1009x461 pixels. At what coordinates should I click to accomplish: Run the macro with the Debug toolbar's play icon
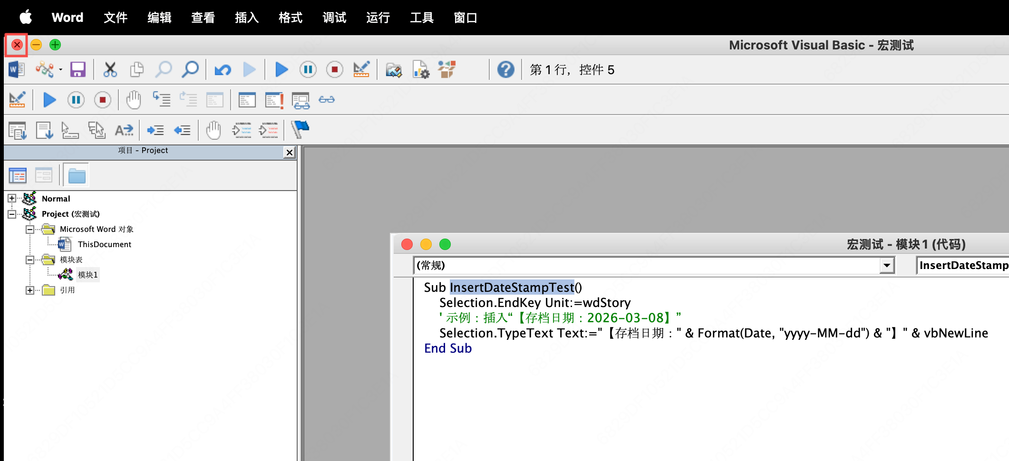pyautogui.click(x=49, y=100)
